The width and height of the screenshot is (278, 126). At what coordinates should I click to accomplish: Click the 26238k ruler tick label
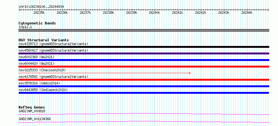[108, 13]
